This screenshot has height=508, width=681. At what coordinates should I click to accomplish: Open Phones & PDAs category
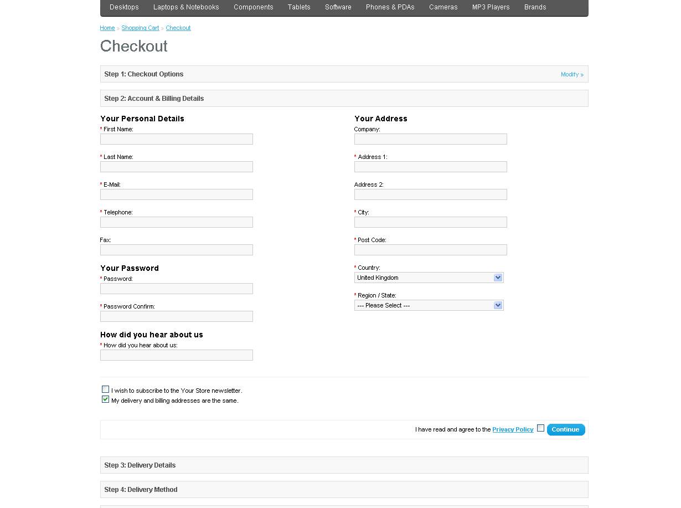[390, 7]
